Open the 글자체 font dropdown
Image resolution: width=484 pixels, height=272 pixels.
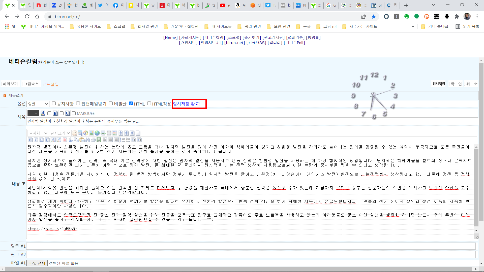point(38,133)
